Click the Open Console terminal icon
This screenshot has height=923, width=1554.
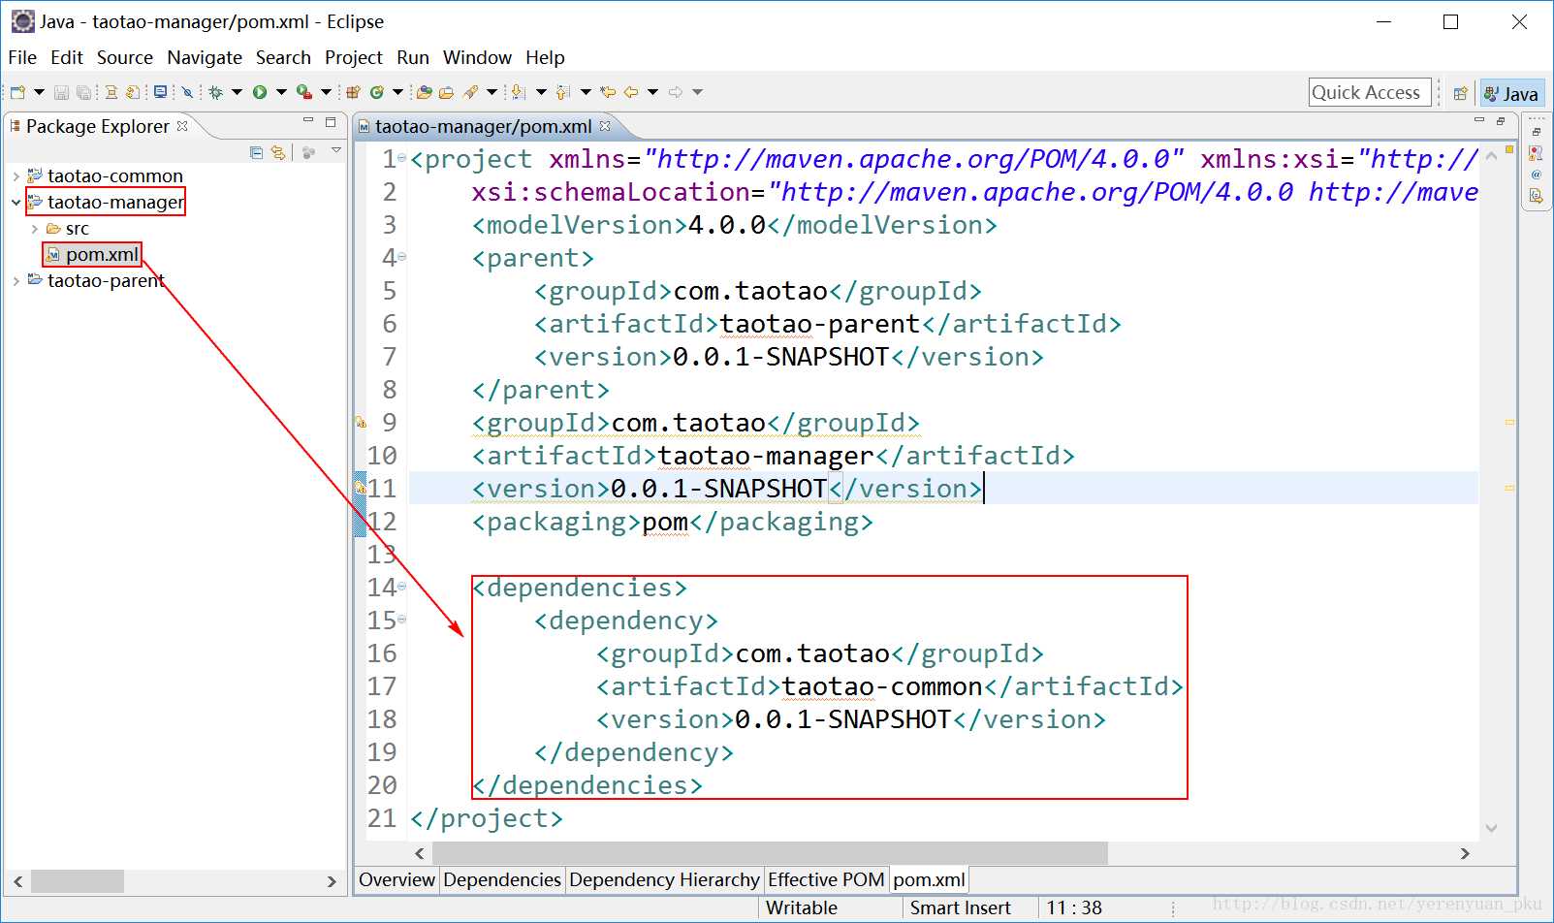[x=160, y=92]
